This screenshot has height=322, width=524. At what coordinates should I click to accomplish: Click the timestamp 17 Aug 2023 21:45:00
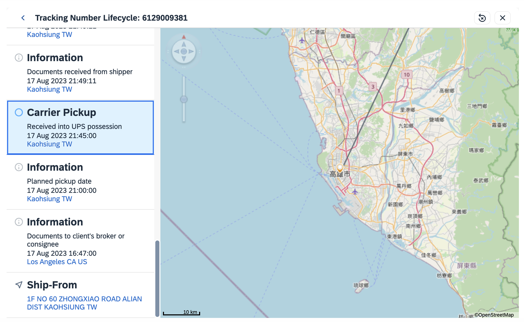point(62,136)
